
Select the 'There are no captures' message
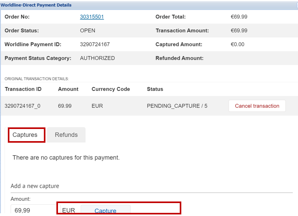click(66, 158)
